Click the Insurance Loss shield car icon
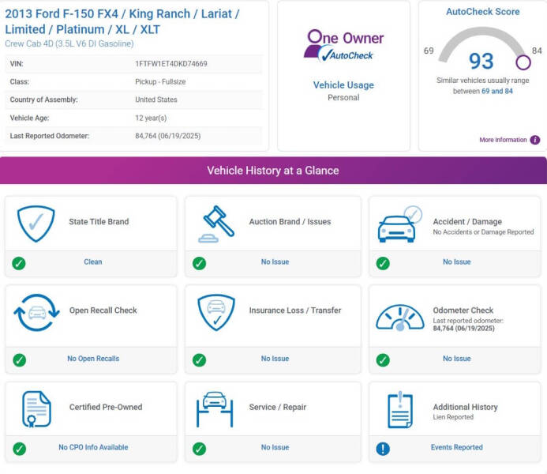This screenshot has height=474, width=547. tap(215, 311)
